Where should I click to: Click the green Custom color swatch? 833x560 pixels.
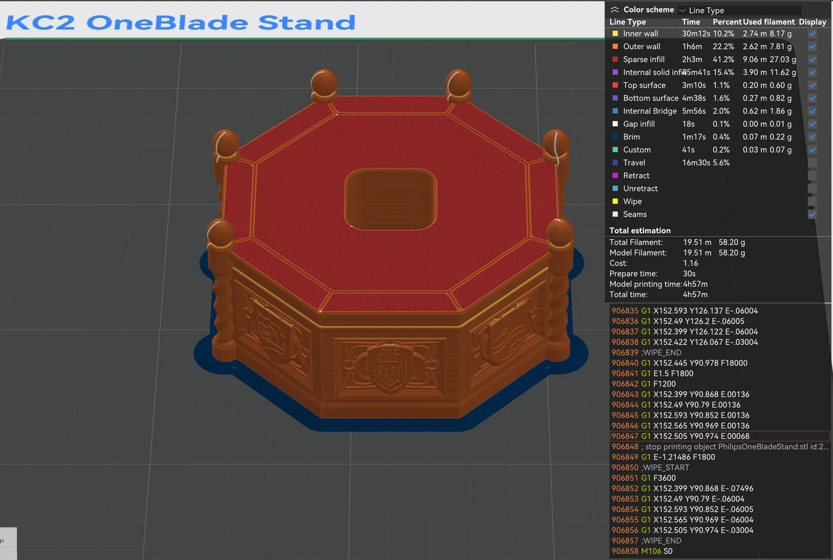tap(615, 150)
